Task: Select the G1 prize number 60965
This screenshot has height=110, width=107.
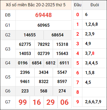Action: point(44,25)
